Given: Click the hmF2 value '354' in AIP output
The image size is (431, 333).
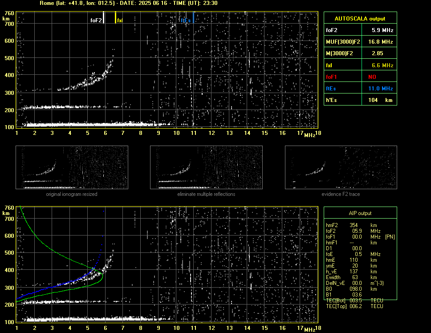Looking at the screenshot, I should [x=354, y=225].
